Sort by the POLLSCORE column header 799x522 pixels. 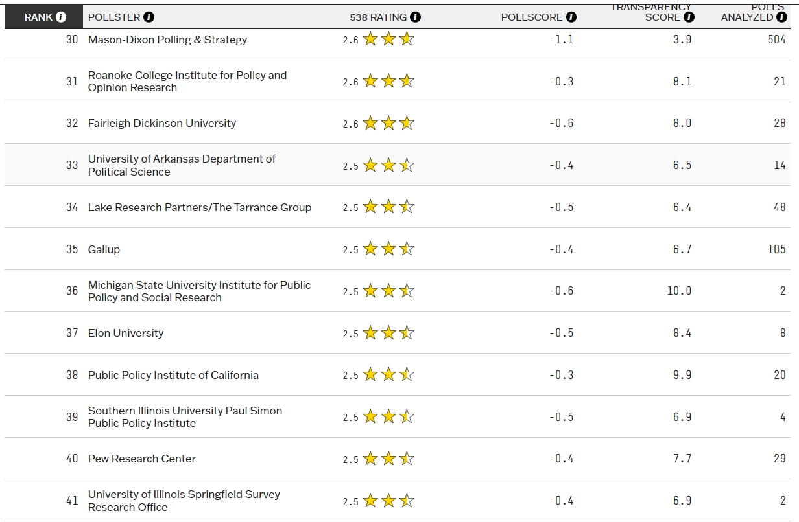click(x=532, y=17)
